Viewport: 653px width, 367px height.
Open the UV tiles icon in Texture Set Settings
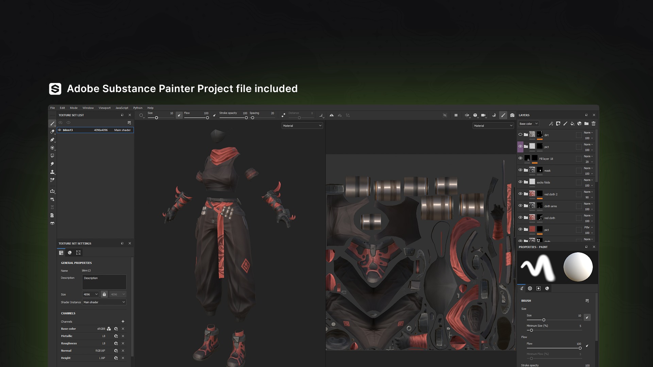78,252
